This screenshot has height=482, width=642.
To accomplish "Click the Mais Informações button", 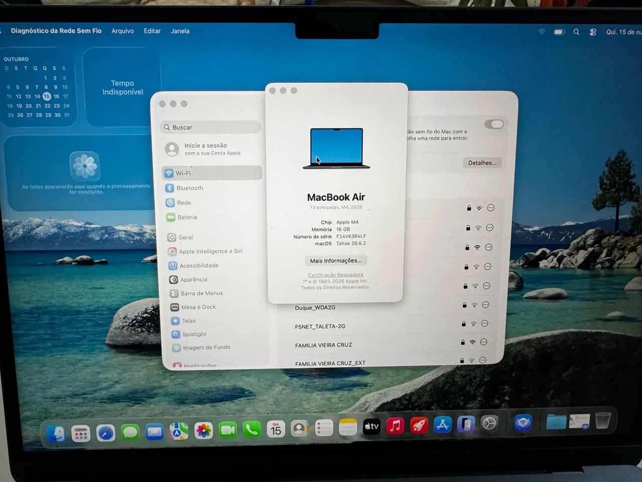I will [x=336, y=261].
